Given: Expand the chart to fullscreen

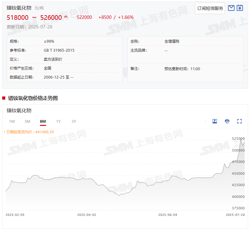Looking at the screenshot, I should 239,121.
